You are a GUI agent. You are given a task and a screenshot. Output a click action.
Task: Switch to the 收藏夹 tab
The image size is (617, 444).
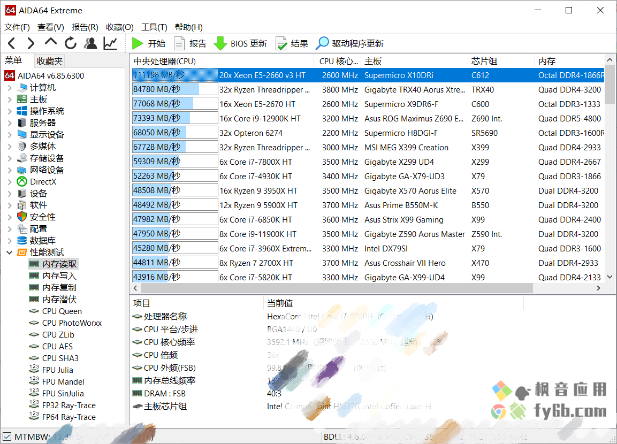coord(49,61)
